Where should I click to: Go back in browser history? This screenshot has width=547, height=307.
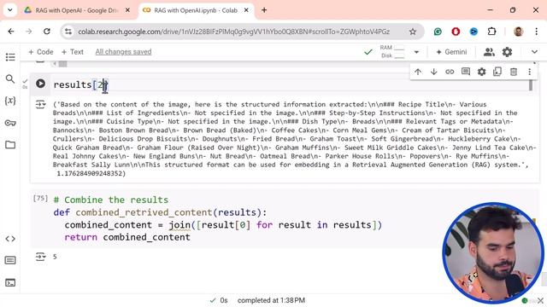[11, 32]
